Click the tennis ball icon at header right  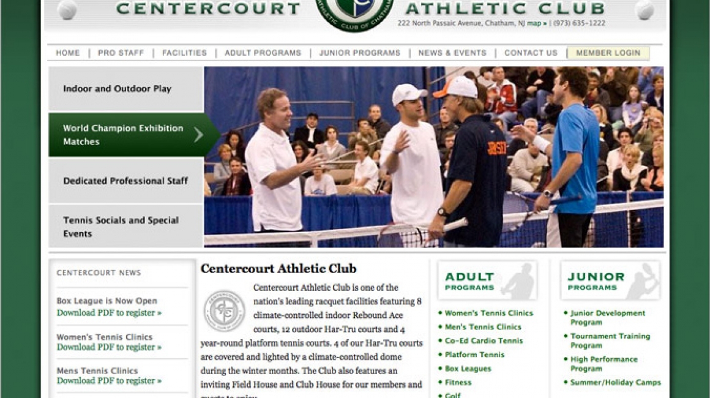point(645,9)
